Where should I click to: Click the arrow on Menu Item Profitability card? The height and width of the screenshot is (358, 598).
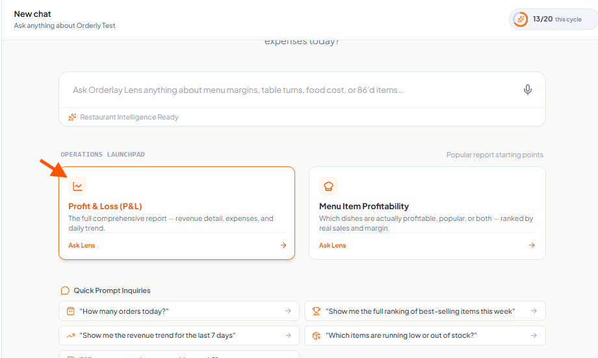(532, 245)
